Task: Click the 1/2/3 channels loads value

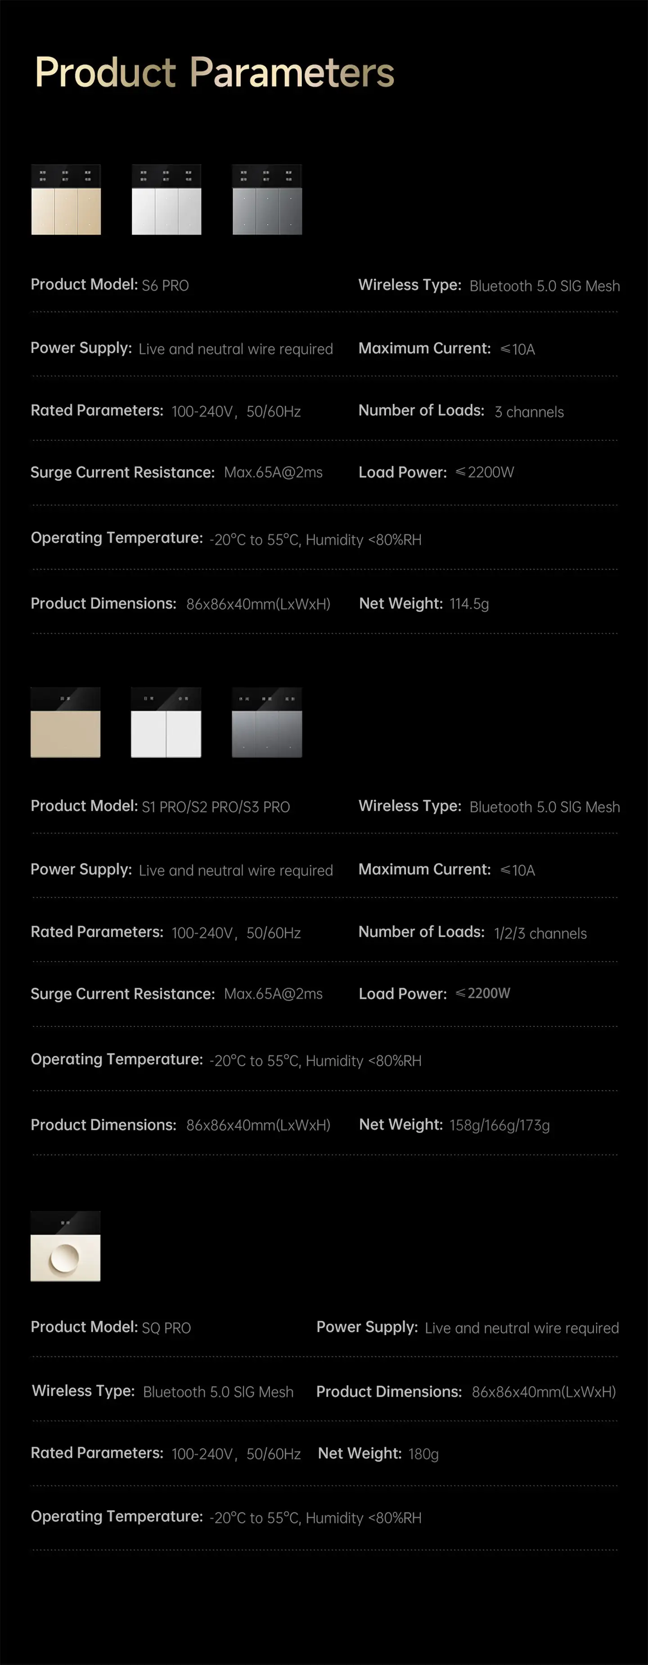Action: [x=540, y=934]
